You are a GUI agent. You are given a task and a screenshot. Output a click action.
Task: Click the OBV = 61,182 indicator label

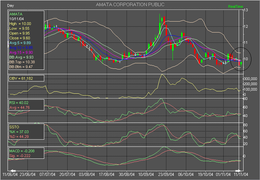tap(21, 78)
